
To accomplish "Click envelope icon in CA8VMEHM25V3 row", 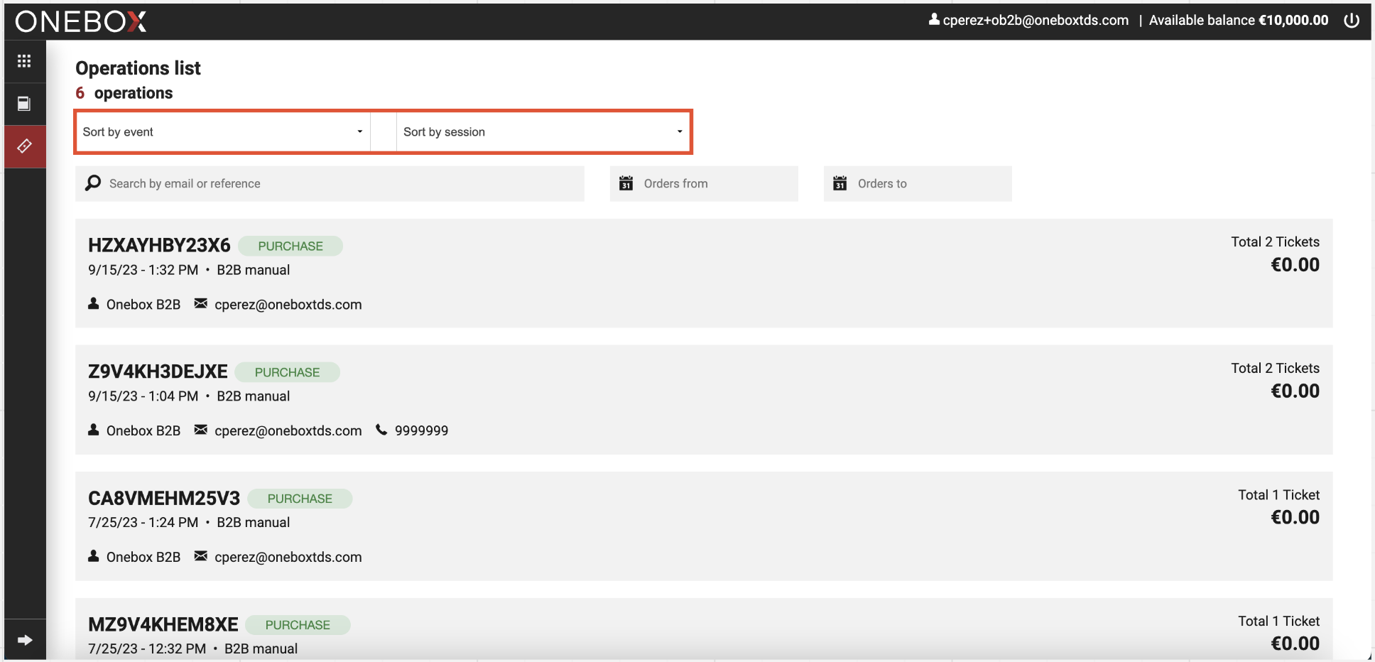I will pos(201,556).
